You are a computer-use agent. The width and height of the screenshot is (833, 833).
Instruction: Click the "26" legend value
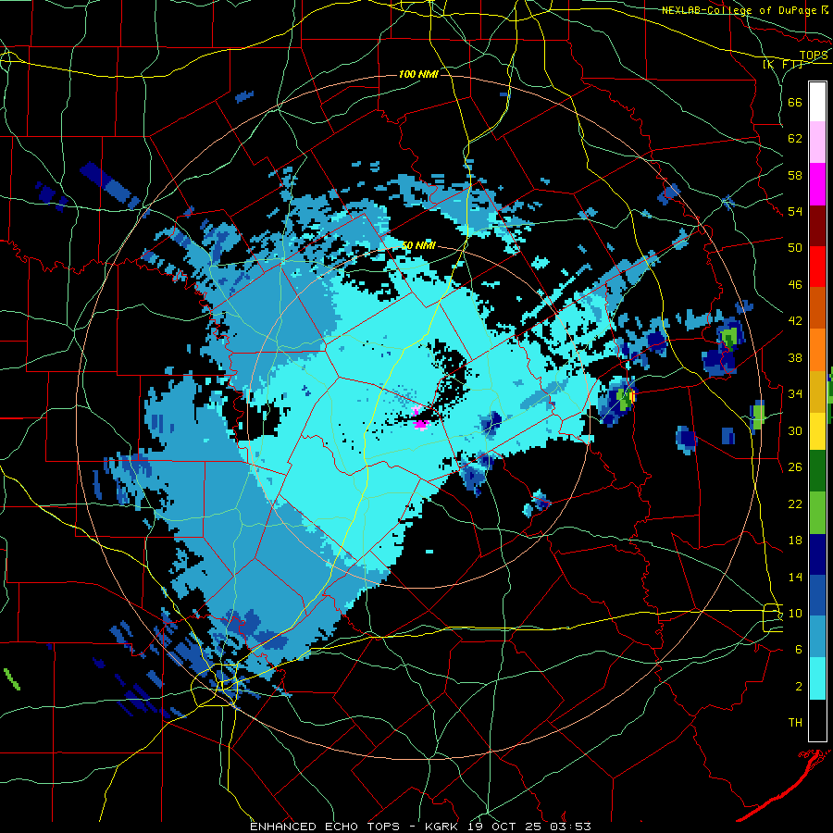coord(795,467)
